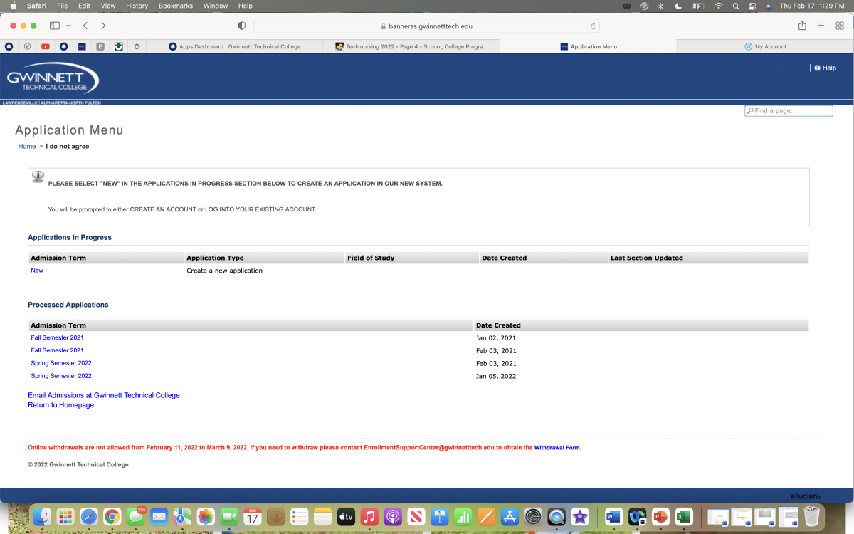Screen dimensions: 854x534
Task: Click the Gwinnett Technical College logo
Action: [53, 78]
